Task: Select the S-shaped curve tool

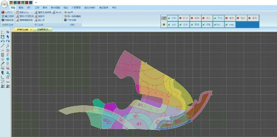Action: coord(8,46)
